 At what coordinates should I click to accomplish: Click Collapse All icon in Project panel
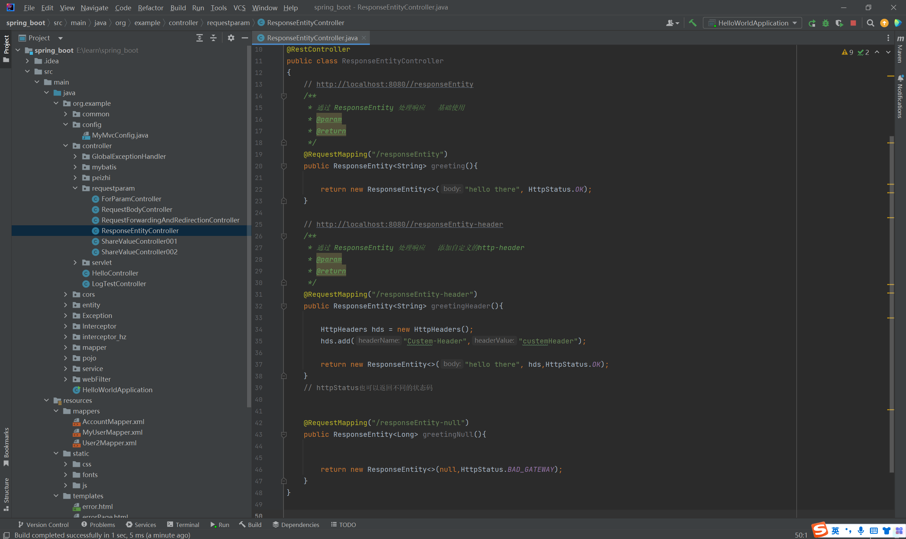pos(213,38)
